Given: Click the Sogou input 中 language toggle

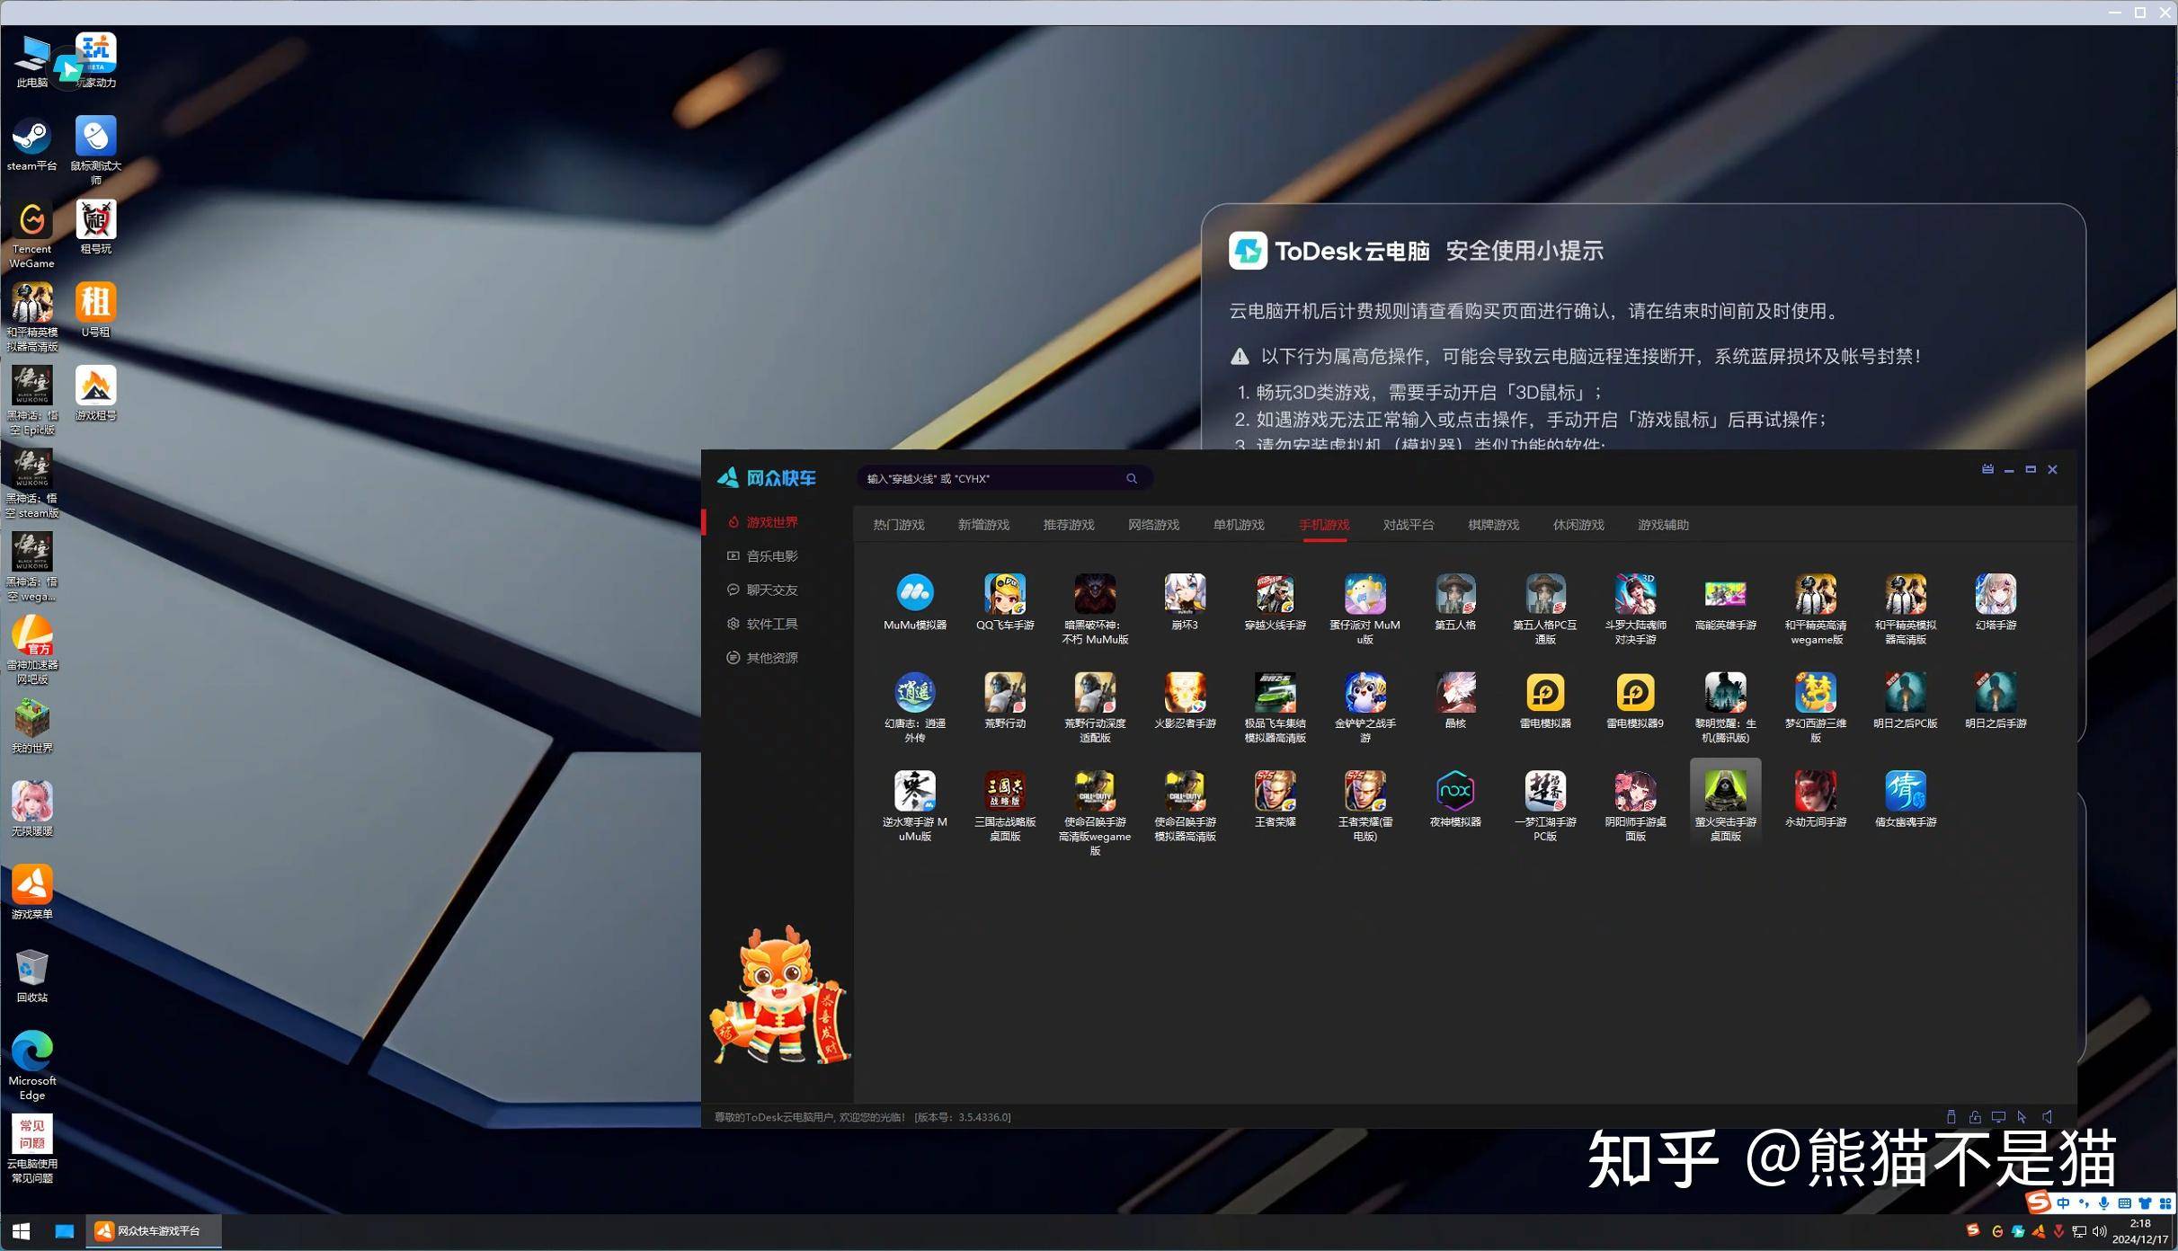Looking at the screenshot, I should tap(2063, 1203).
